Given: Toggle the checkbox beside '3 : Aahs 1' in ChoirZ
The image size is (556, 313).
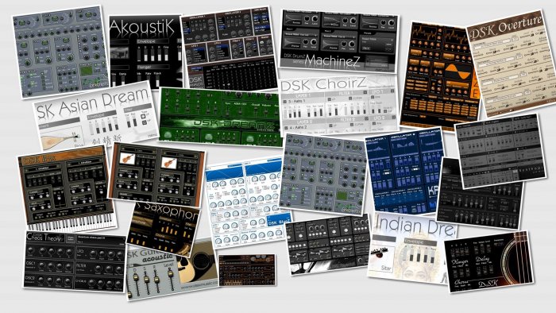Looking at the screenshot, I should (284, 102).
